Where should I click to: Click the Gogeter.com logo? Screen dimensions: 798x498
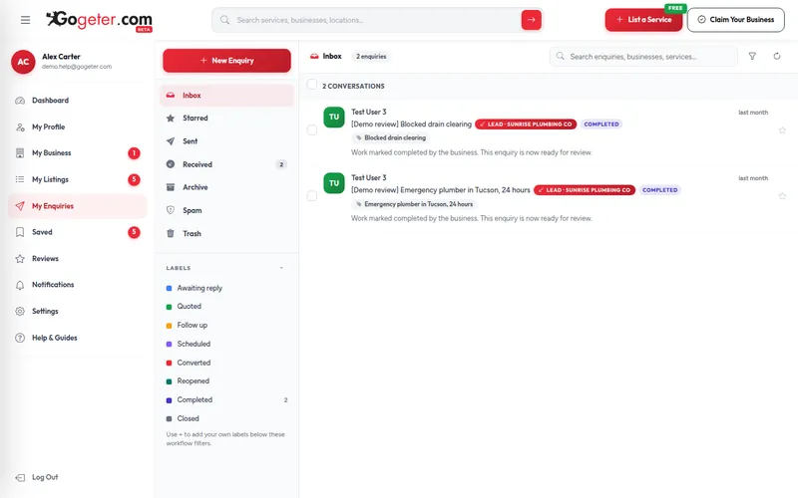coord(99,21)
